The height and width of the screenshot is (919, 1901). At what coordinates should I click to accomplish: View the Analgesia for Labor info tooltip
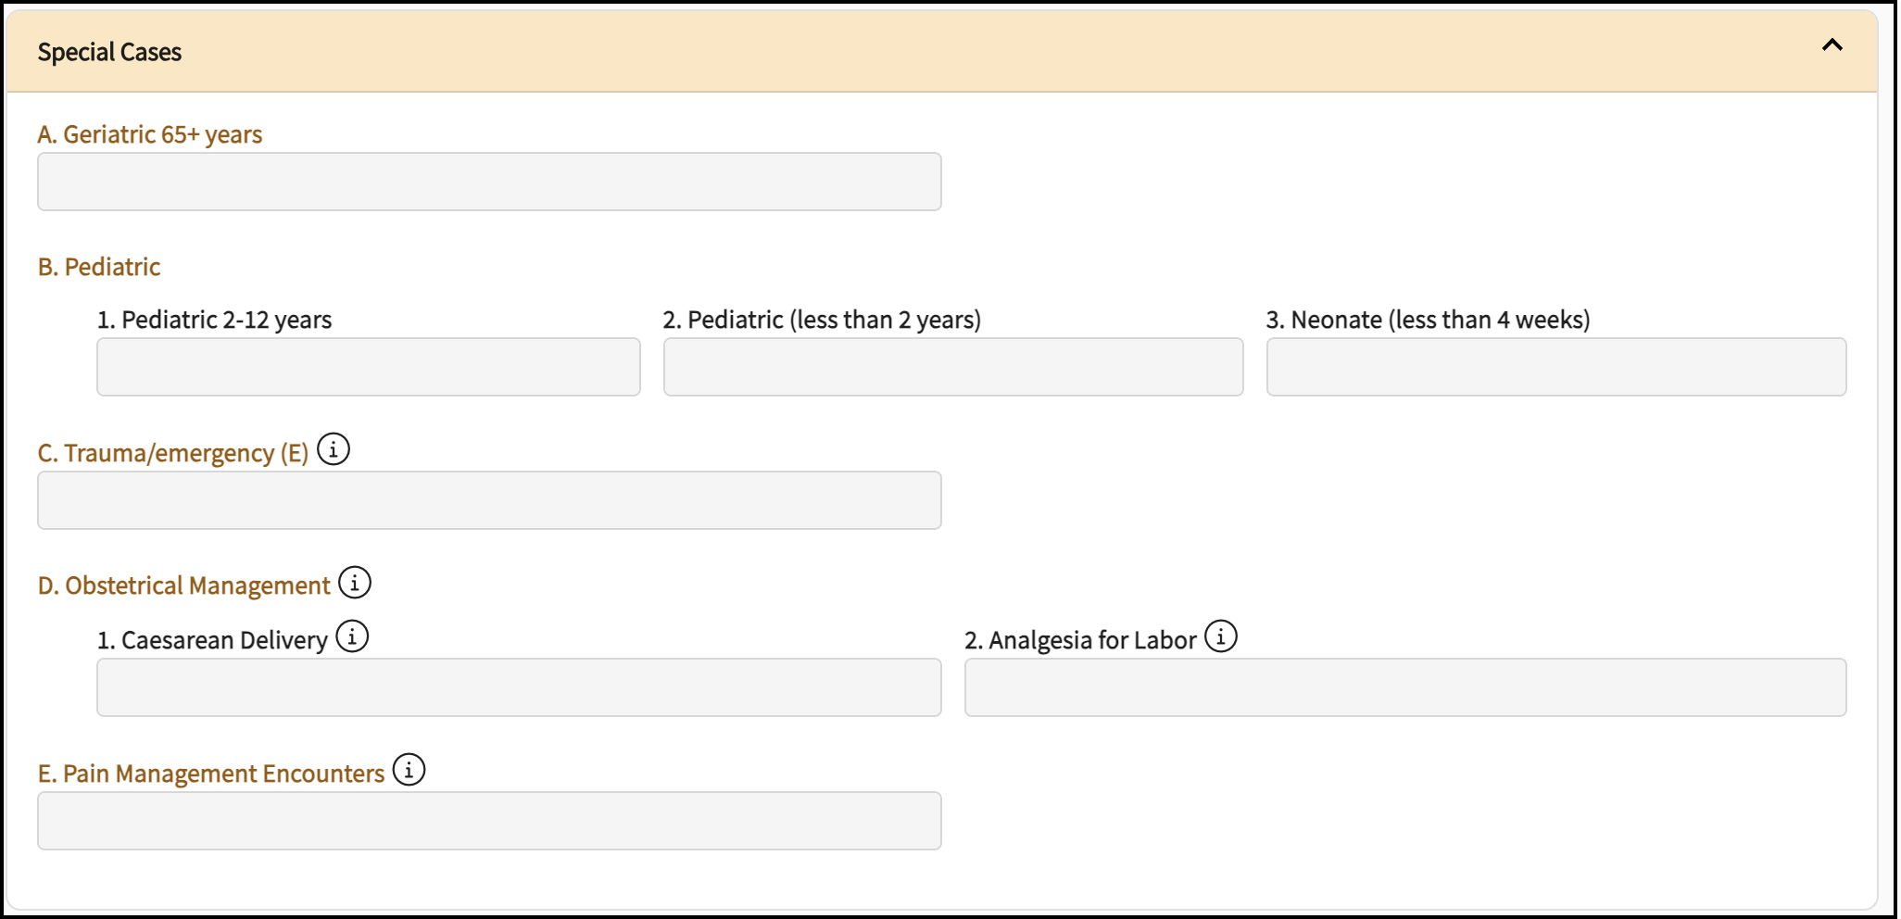(1221, 637)
